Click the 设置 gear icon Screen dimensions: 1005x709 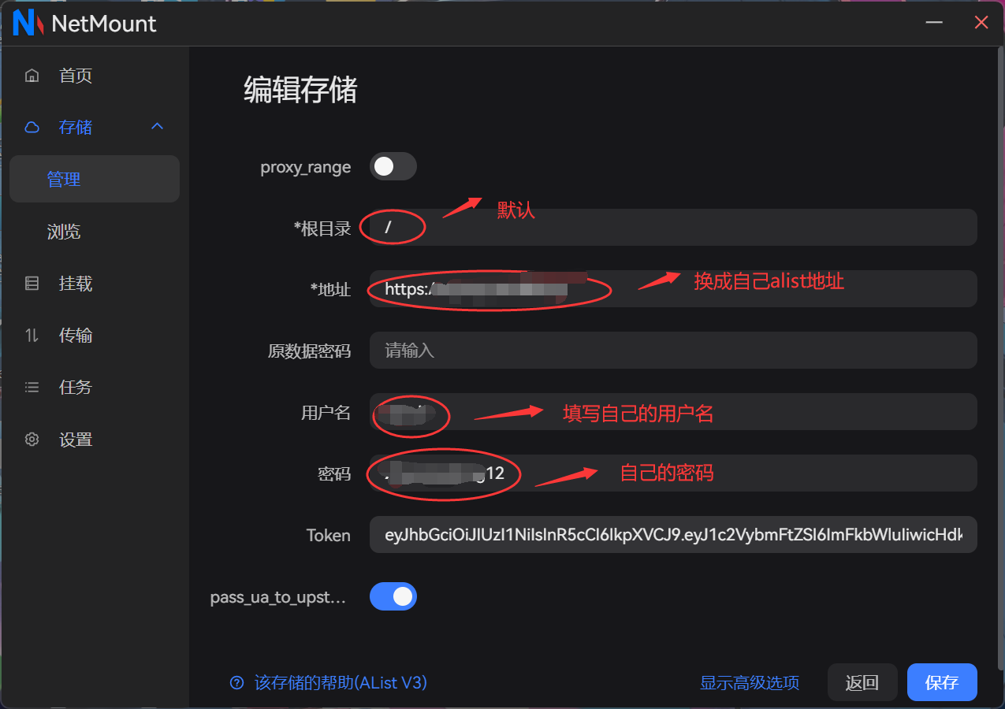[x=32, y=440]
